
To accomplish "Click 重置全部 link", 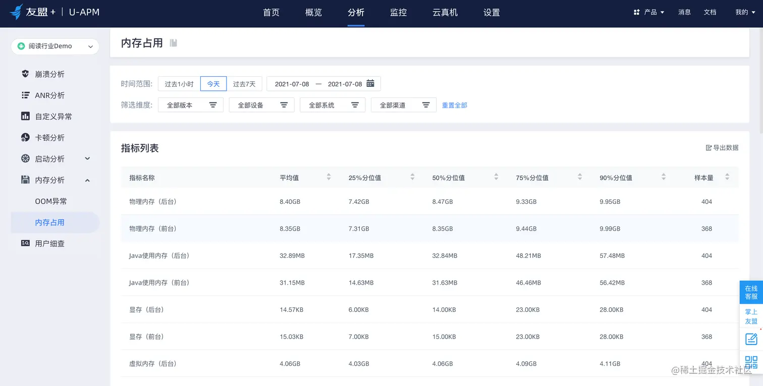I will coord(455,105).
